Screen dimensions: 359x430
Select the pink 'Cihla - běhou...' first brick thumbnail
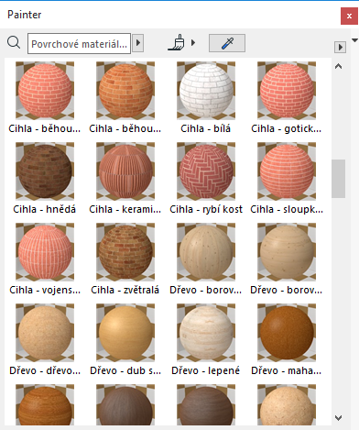pos(45,91)
